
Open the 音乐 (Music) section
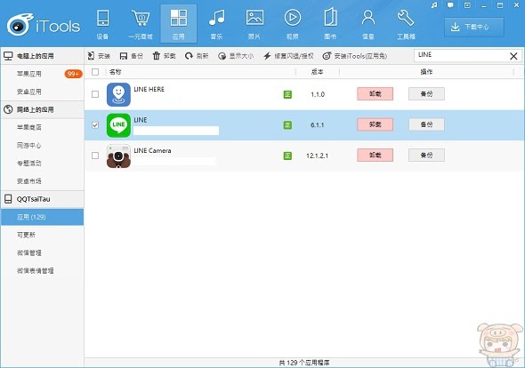tap(216, 24)
